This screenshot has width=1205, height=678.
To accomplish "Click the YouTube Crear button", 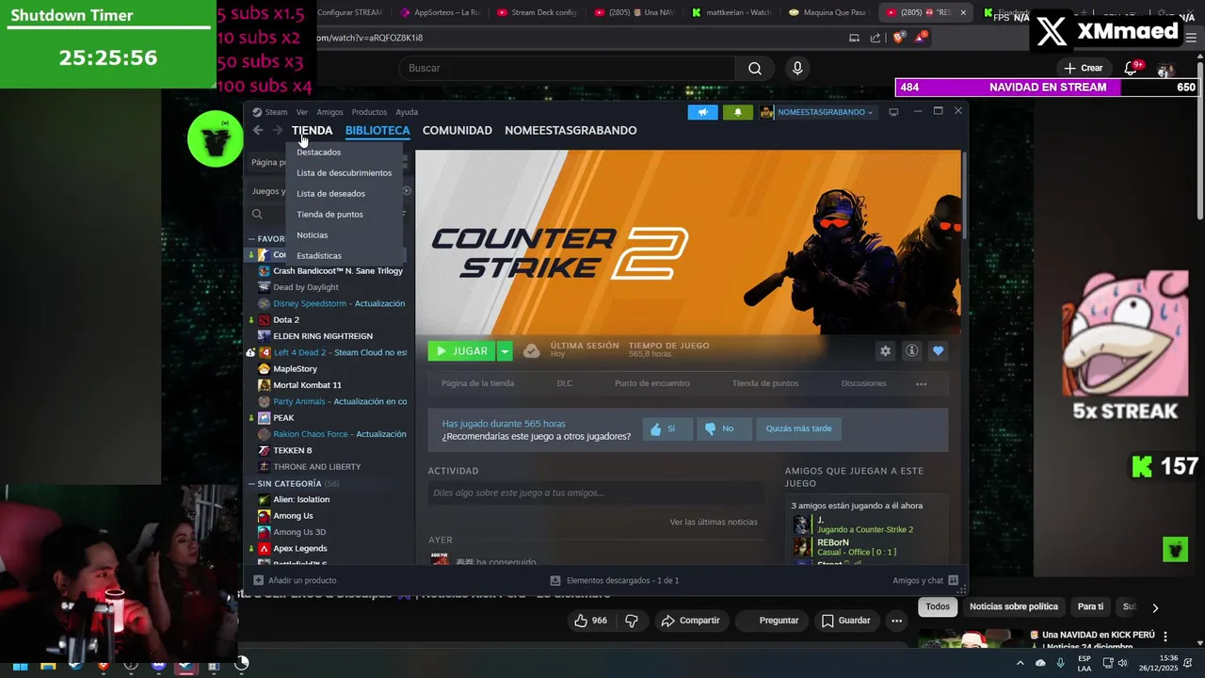I will point(1084,68).
